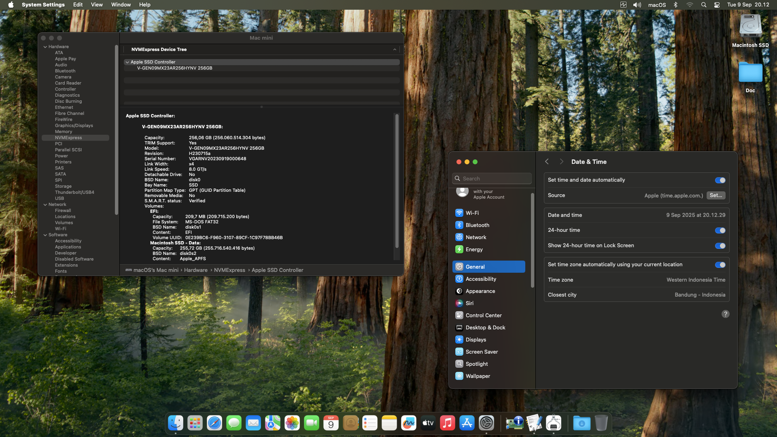Open Spotlight search in menu bar
This screenshot has width=777, height=437.
pyautogui.click(x=704, y=5)
